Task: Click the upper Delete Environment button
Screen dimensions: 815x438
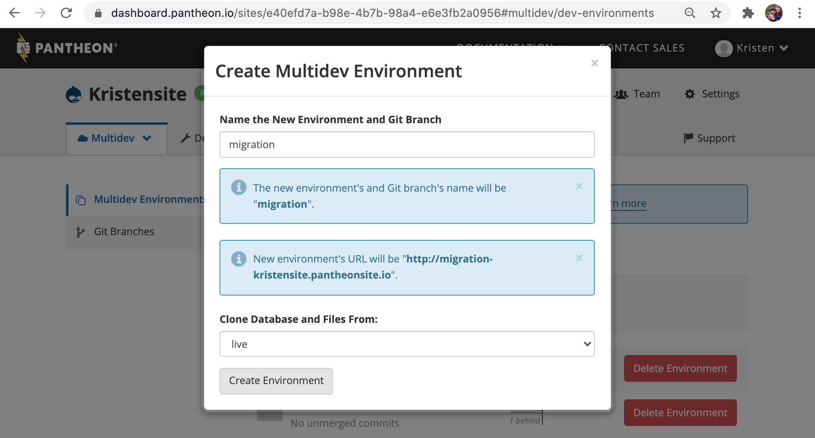Action: 680,368
